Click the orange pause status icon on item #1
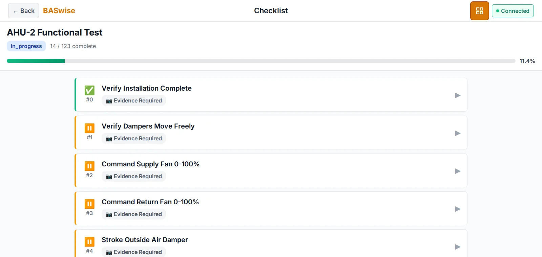542x257 pixels. tap(89, 128)
